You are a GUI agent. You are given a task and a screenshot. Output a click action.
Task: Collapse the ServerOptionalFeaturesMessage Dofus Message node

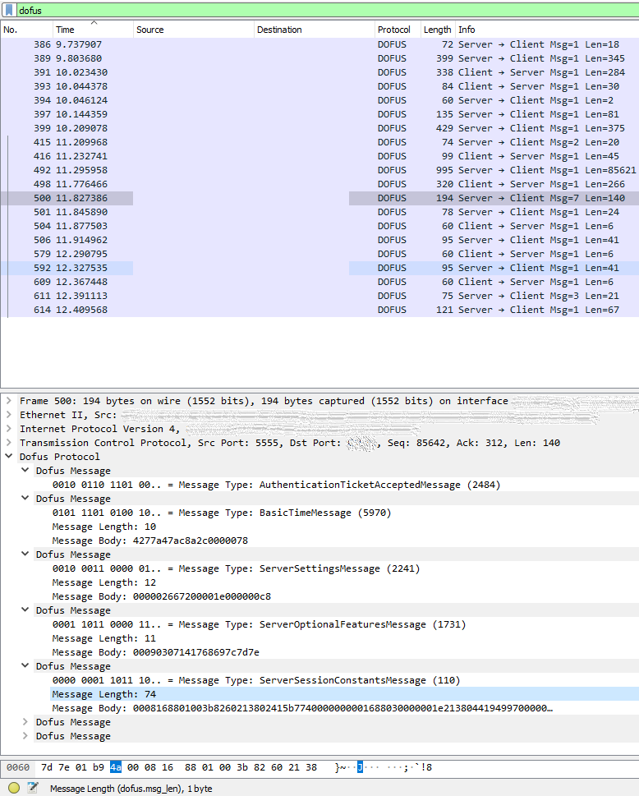(25, 610)
